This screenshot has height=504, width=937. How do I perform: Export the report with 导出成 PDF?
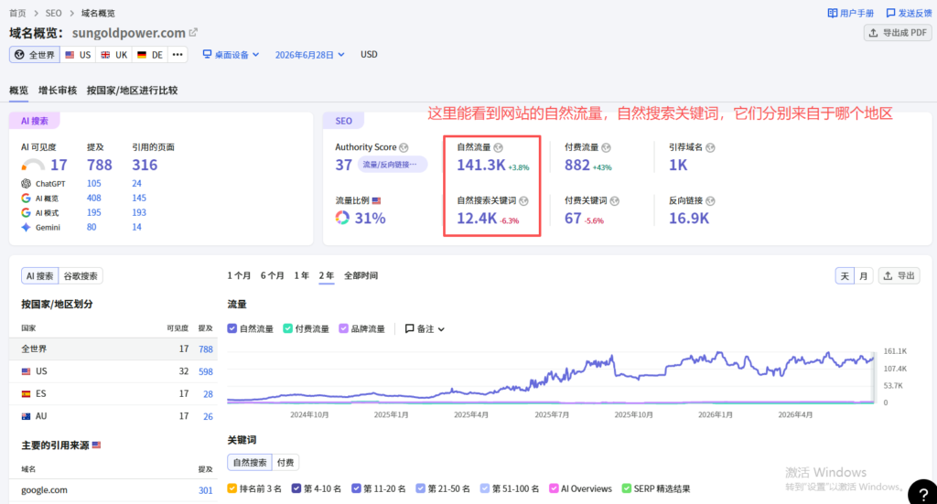(x=899, y=33)
